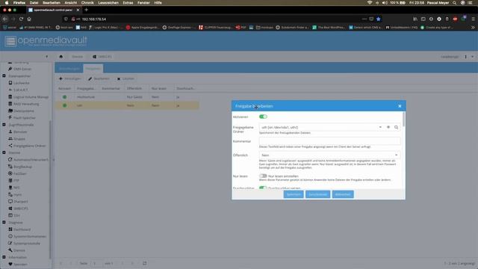Open Dashboard in the sidebar
Image resolution: width=478 pixels, height=269 pixels.
point(19,229)
